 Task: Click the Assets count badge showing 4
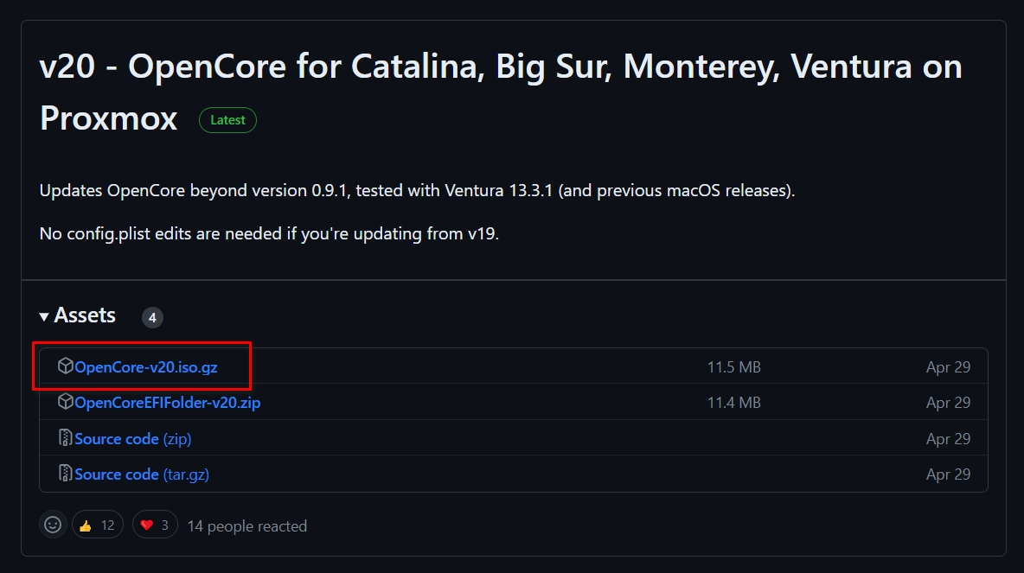tap(152, 318)
